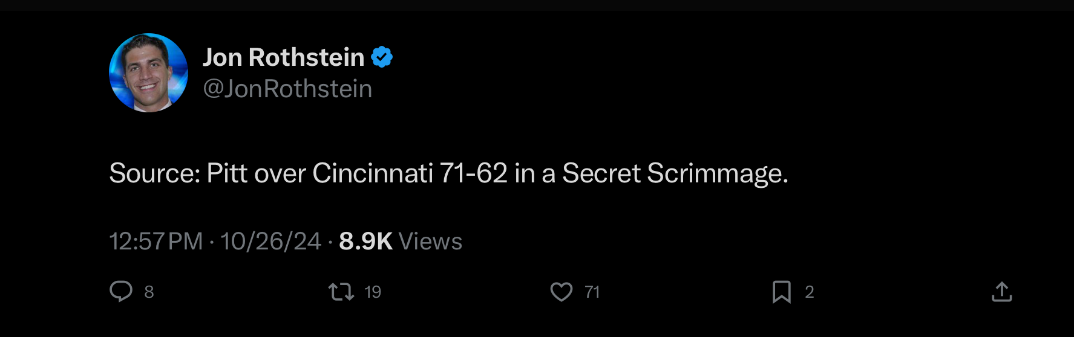Open Jon Rothstein's profile picture

pos(148,72)
